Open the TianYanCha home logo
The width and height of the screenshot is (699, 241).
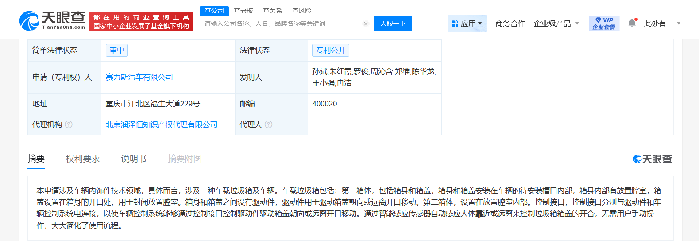[52, 21]
